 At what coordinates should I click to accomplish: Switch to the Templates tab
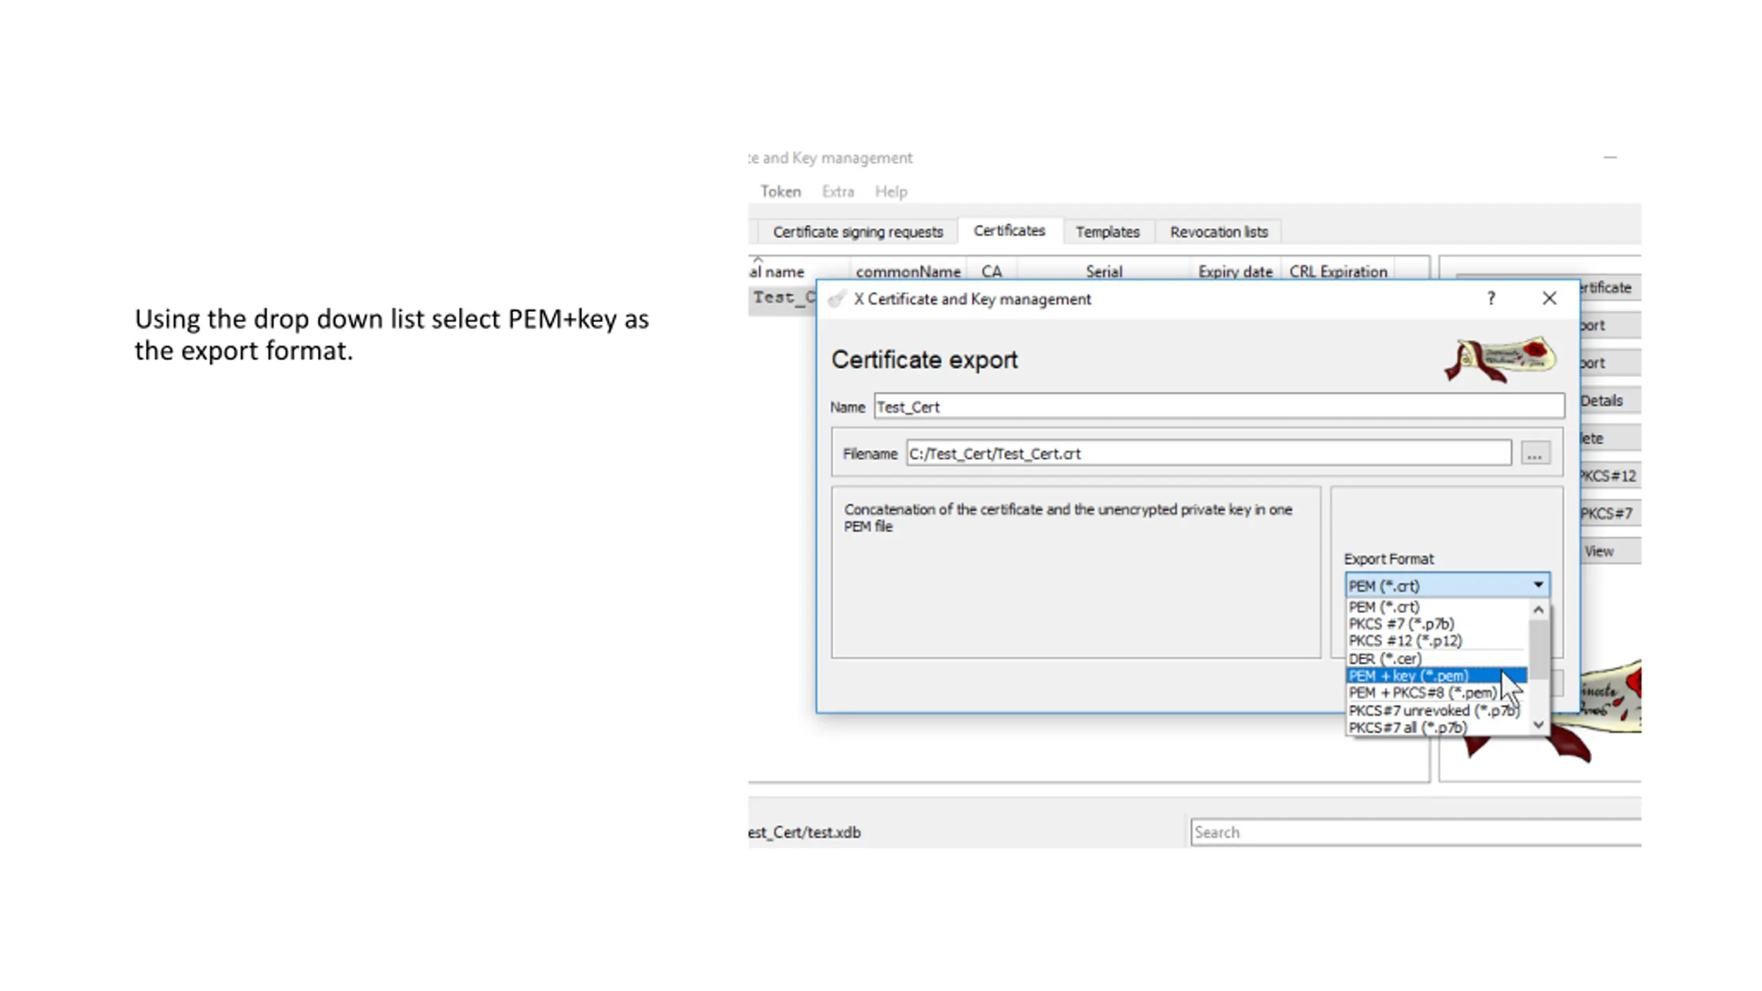coord(1107,232)
